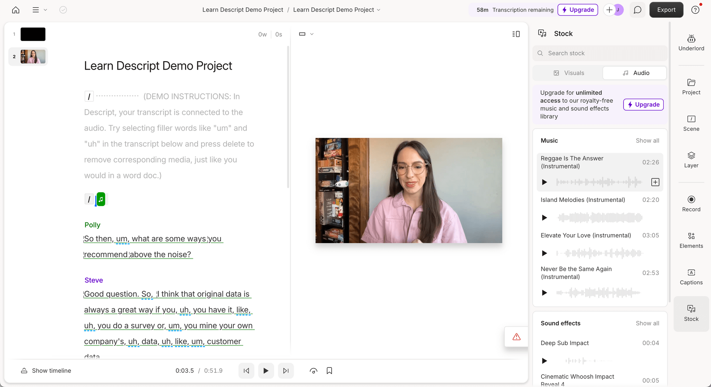Seek within Reggae Is The Answer waveform
Image resolution: width=711 pixels, height=387 pixels.
coord(599,182)
